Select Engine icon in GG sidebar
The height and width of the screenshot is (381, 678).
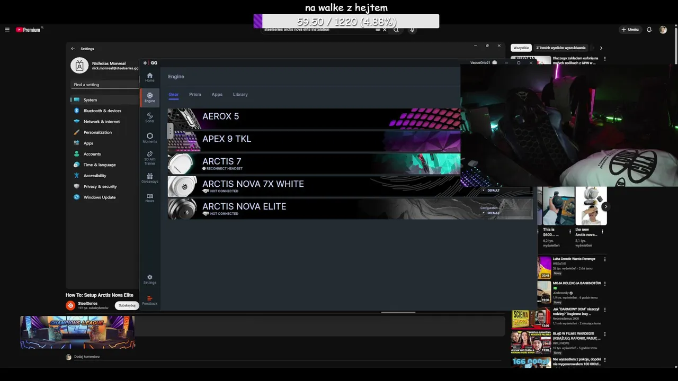coord(150,97)
